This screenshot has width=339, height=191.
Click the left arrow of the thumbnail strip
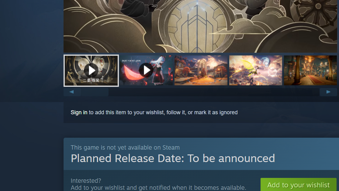[x=72, y=92]
